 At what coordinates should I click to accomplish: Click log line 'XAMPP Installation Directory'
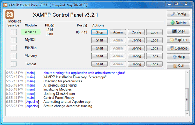click(x=75, y=77)
